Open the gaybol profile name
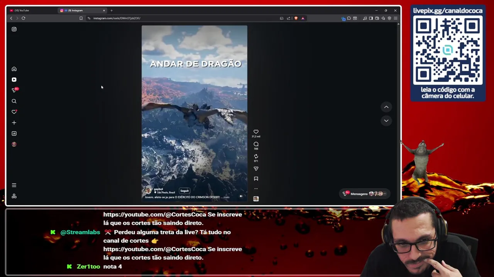Screen dimensions: 494x277 tap(158, 189)
